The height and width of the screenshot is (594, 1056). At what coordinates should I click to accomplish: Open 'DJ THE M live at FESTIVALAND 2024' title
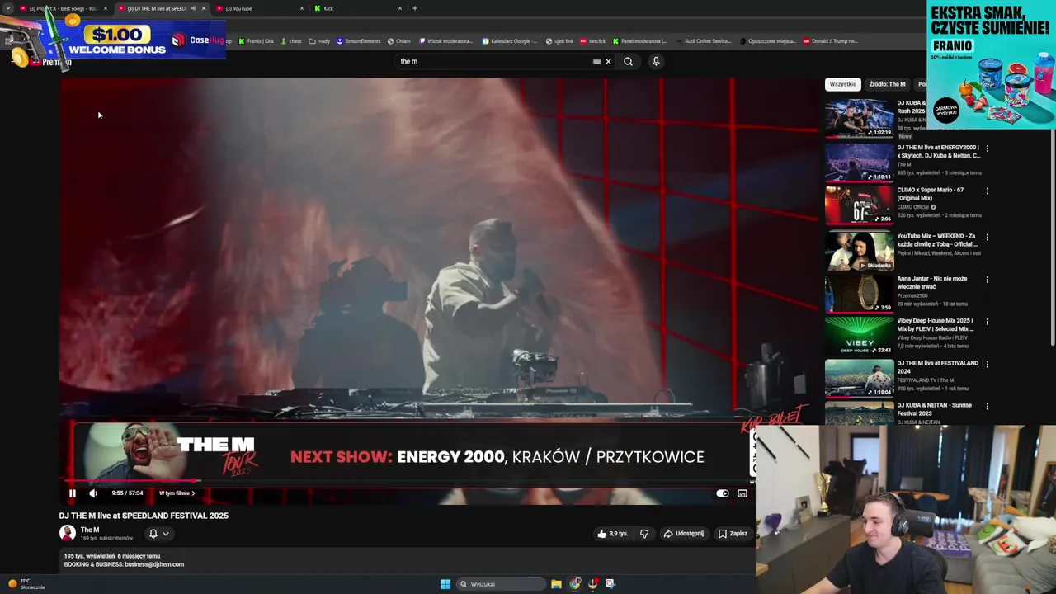click(x=938, y=367)
